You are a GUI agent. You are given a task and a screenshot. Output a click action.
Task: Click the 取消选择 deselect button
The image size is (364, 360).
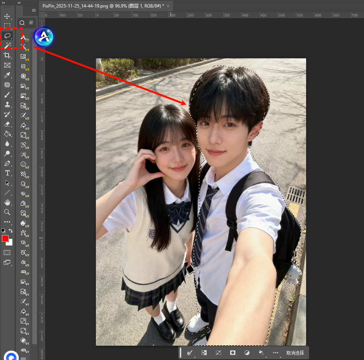tap(295, 353)
